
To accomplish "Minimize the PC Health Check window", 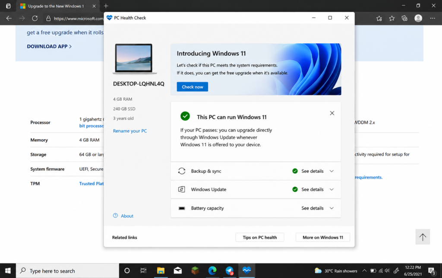I will [314, 18].
